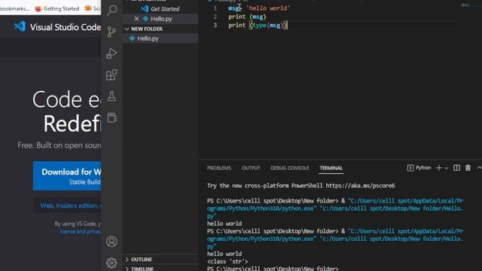The height and width of the screenshot is (271, 482).
Task: Open the Search view in activity bar
Action: [x=112, y=10]
